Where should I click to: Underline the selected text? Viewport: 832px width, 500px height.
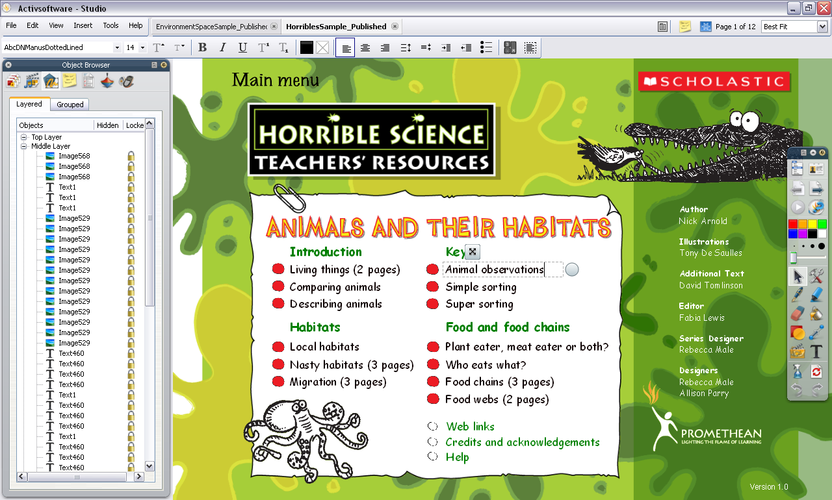click(243, 47)
